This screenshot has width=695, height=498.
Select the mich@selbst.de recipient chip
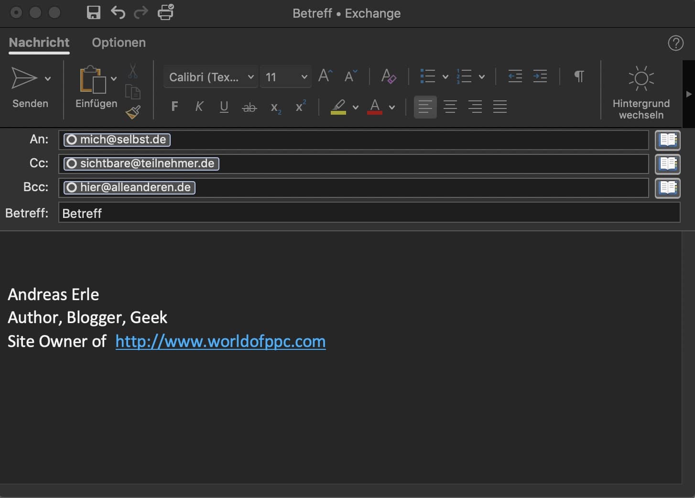[118, 140]
